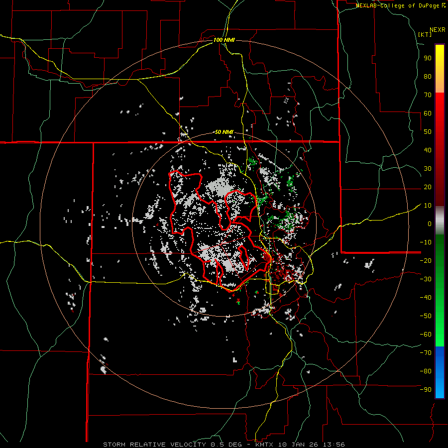The image size is (448, 448).
Task: Click the 0 value on the velocity scale
Action: [429, 224]
